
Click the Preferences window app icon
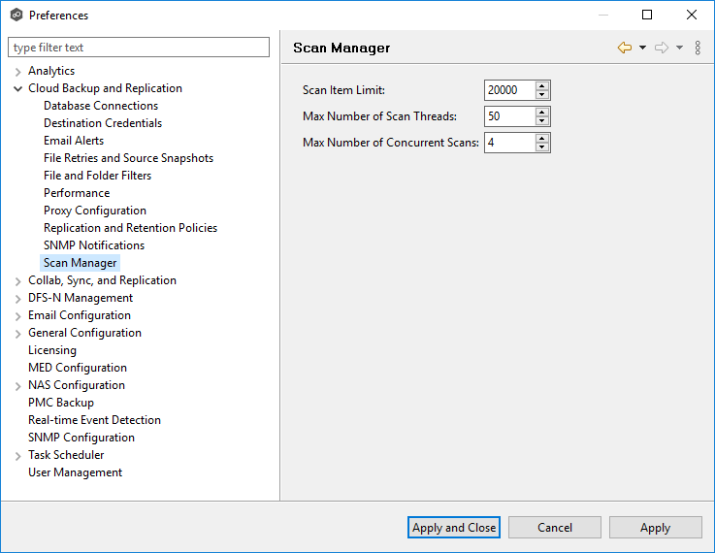tap(16, 16)
